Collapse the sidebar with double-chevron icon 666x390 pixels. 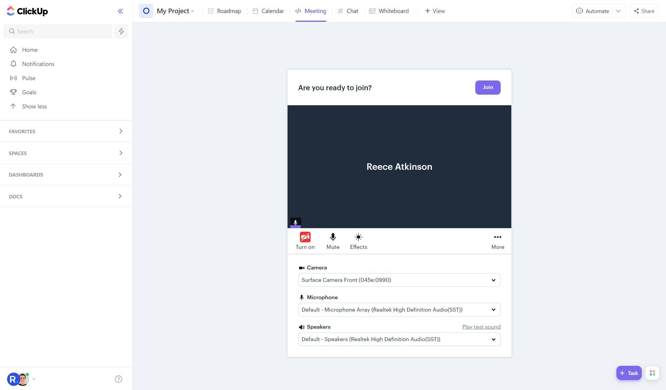click(x=120, y=11)
